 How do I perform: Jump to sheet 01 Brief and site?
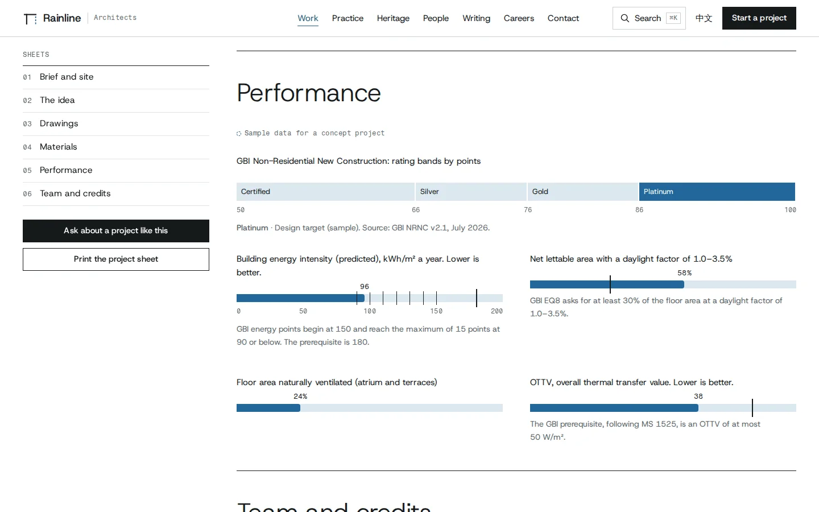(116, 77)
